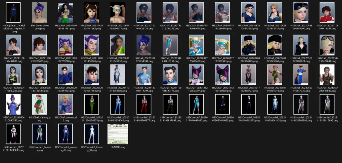Click thumbnail HS2ChaF_20220929134517164.png

click(x=92, y=75)
